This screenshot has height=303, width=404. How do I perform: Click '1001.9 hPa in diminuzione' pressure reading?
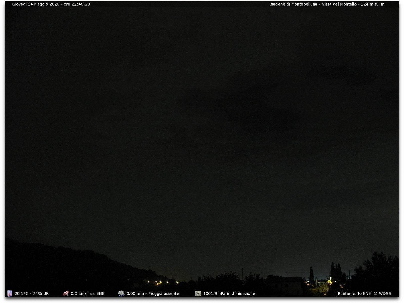229,294
